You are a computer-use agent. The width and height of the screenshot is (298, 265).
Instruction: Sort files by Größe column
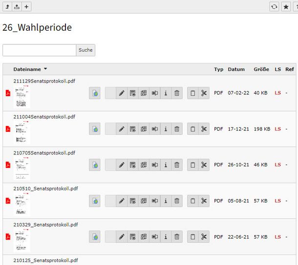261,69
